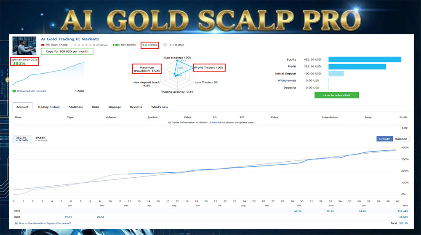The image size is (421, 235).
Task: Open the Trading history tab
Action: (49, 107)
